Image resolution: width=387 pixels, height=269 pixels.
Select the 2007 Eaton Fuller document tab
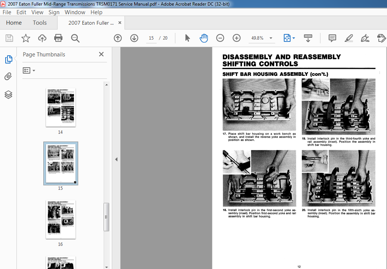91,23
